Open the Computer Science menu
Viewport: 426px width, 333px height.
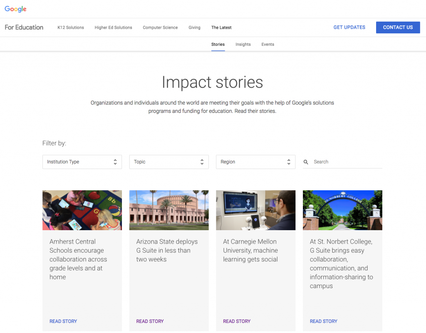tap(160, 27)
